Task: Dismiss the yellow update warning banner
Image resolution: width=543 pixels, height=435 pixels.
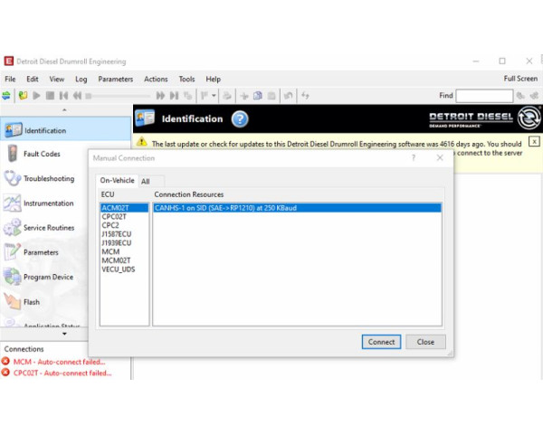Action: coord(534,141)
